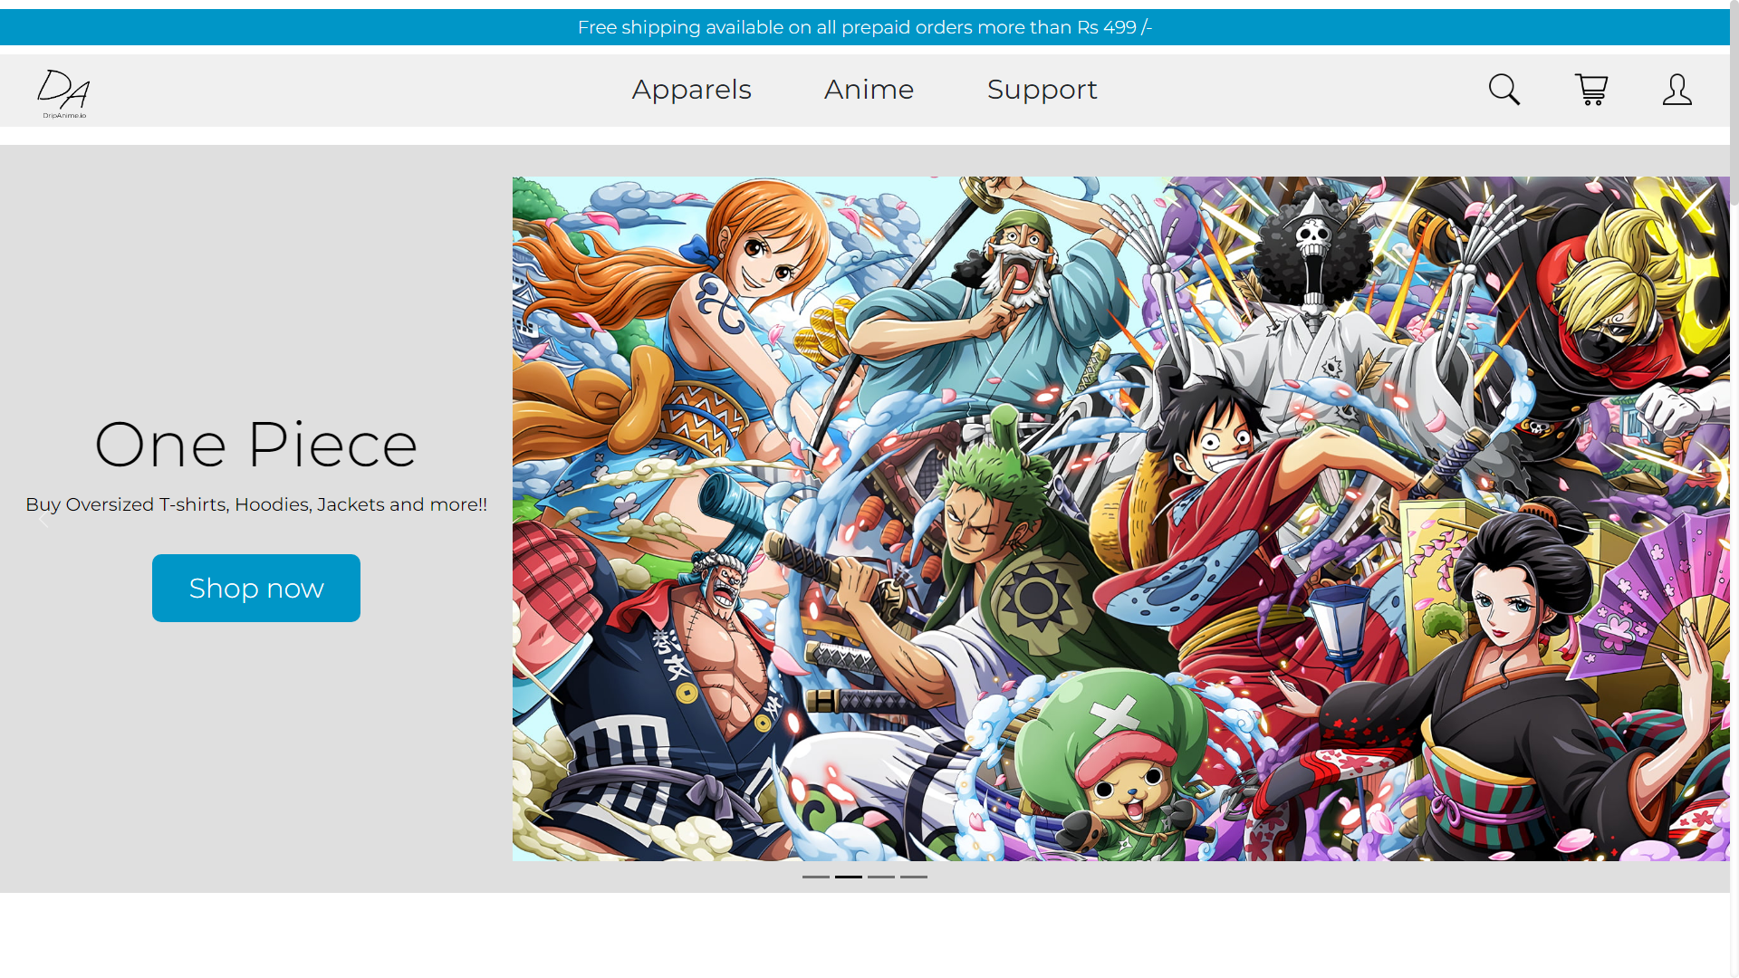
Task: Select the first carousel slide indicator
Action: coord(815,877)
